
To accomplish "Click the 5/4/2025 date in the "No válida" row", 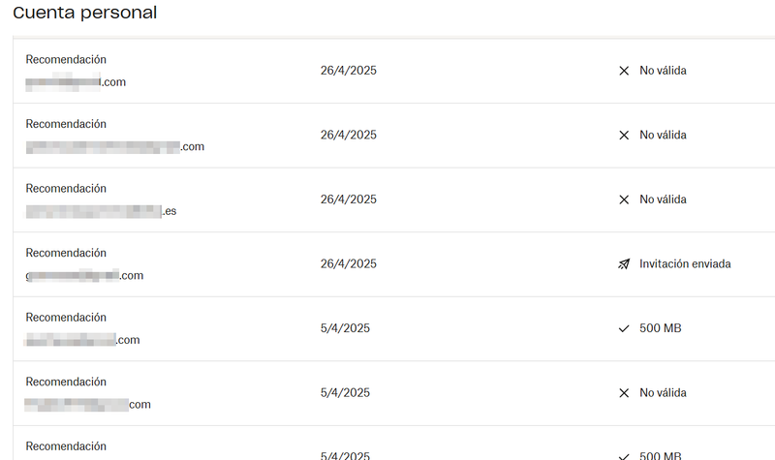I will click(345, 393).
